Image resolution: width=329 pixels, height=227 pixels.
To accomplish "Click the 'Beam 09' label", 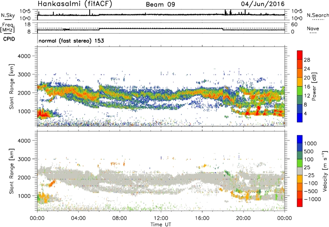I will (160, 5).
